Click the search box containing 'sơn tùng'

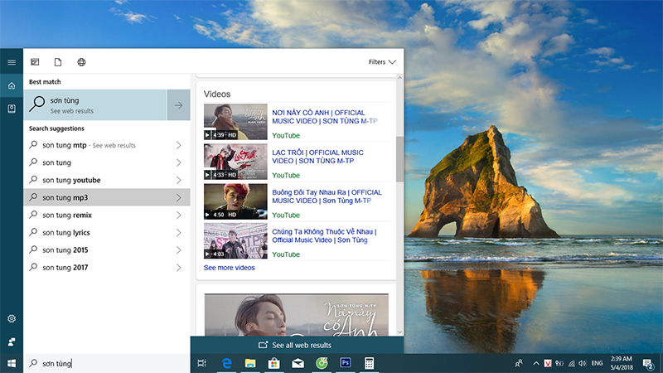pos(107,363)
